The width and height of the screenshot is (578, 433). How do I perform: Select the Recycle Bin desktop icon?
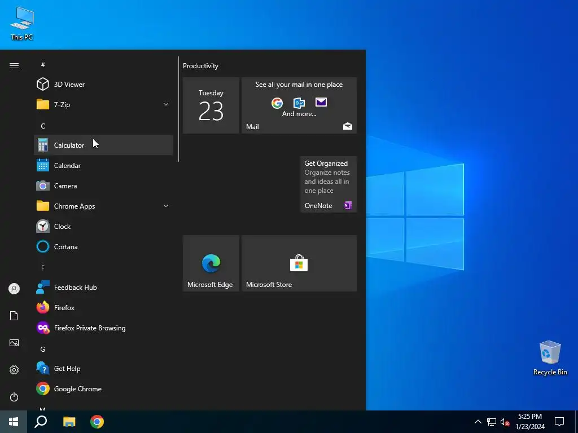coord(550,358)
